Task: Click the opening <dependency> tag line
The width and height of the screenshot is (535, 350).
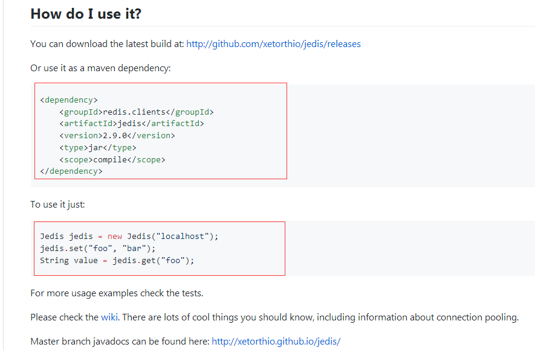Action: pos(69,100)
